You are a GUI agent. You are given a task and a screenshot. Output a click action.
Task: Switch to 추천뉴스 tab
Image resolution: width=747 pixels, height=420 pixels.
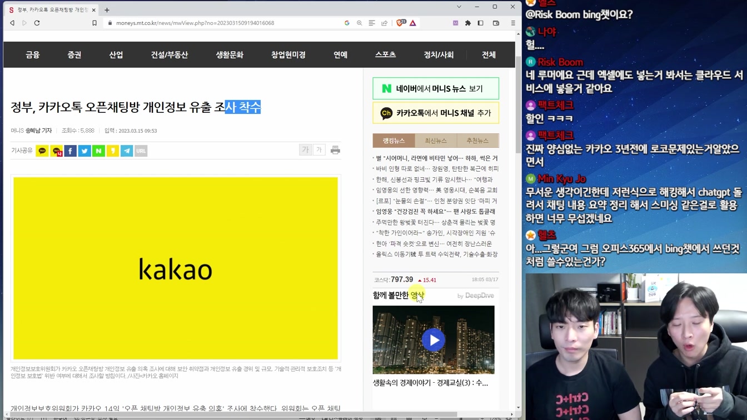pos(477,141)
